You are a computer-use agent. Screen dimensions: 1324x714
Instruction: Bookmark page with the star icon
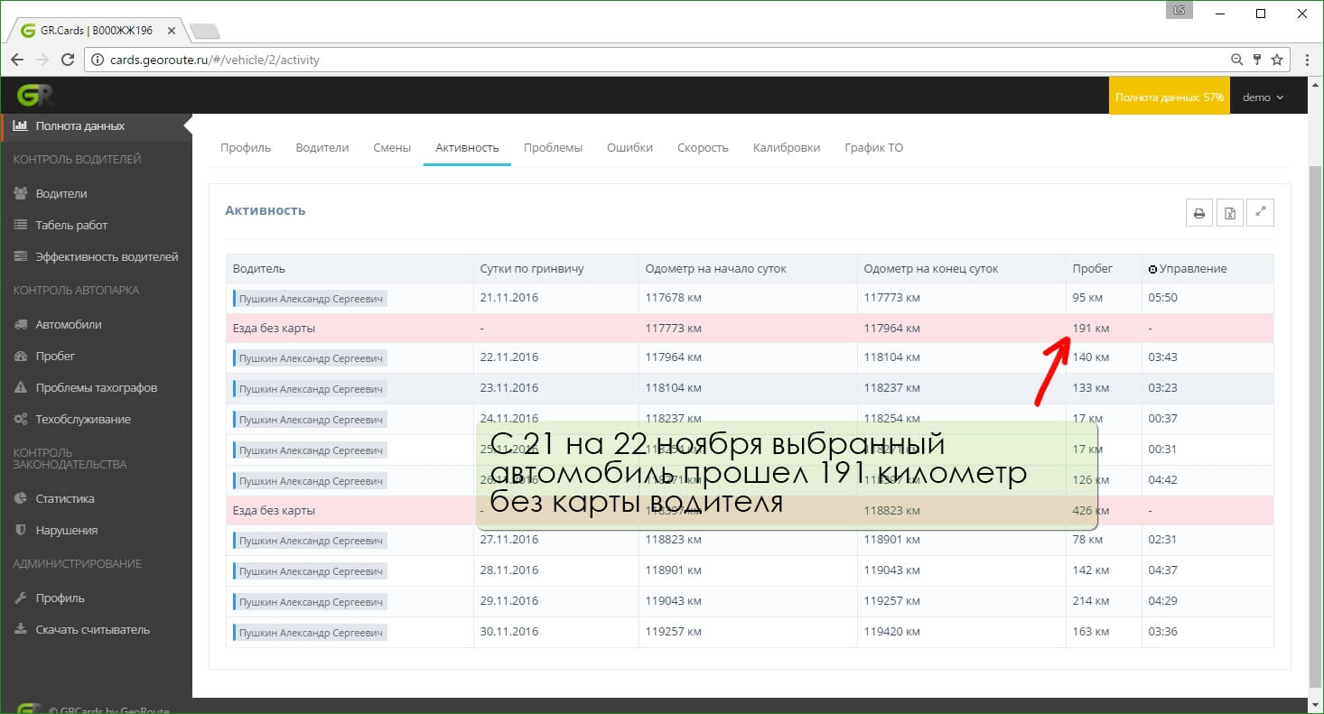pos(1277,60)
